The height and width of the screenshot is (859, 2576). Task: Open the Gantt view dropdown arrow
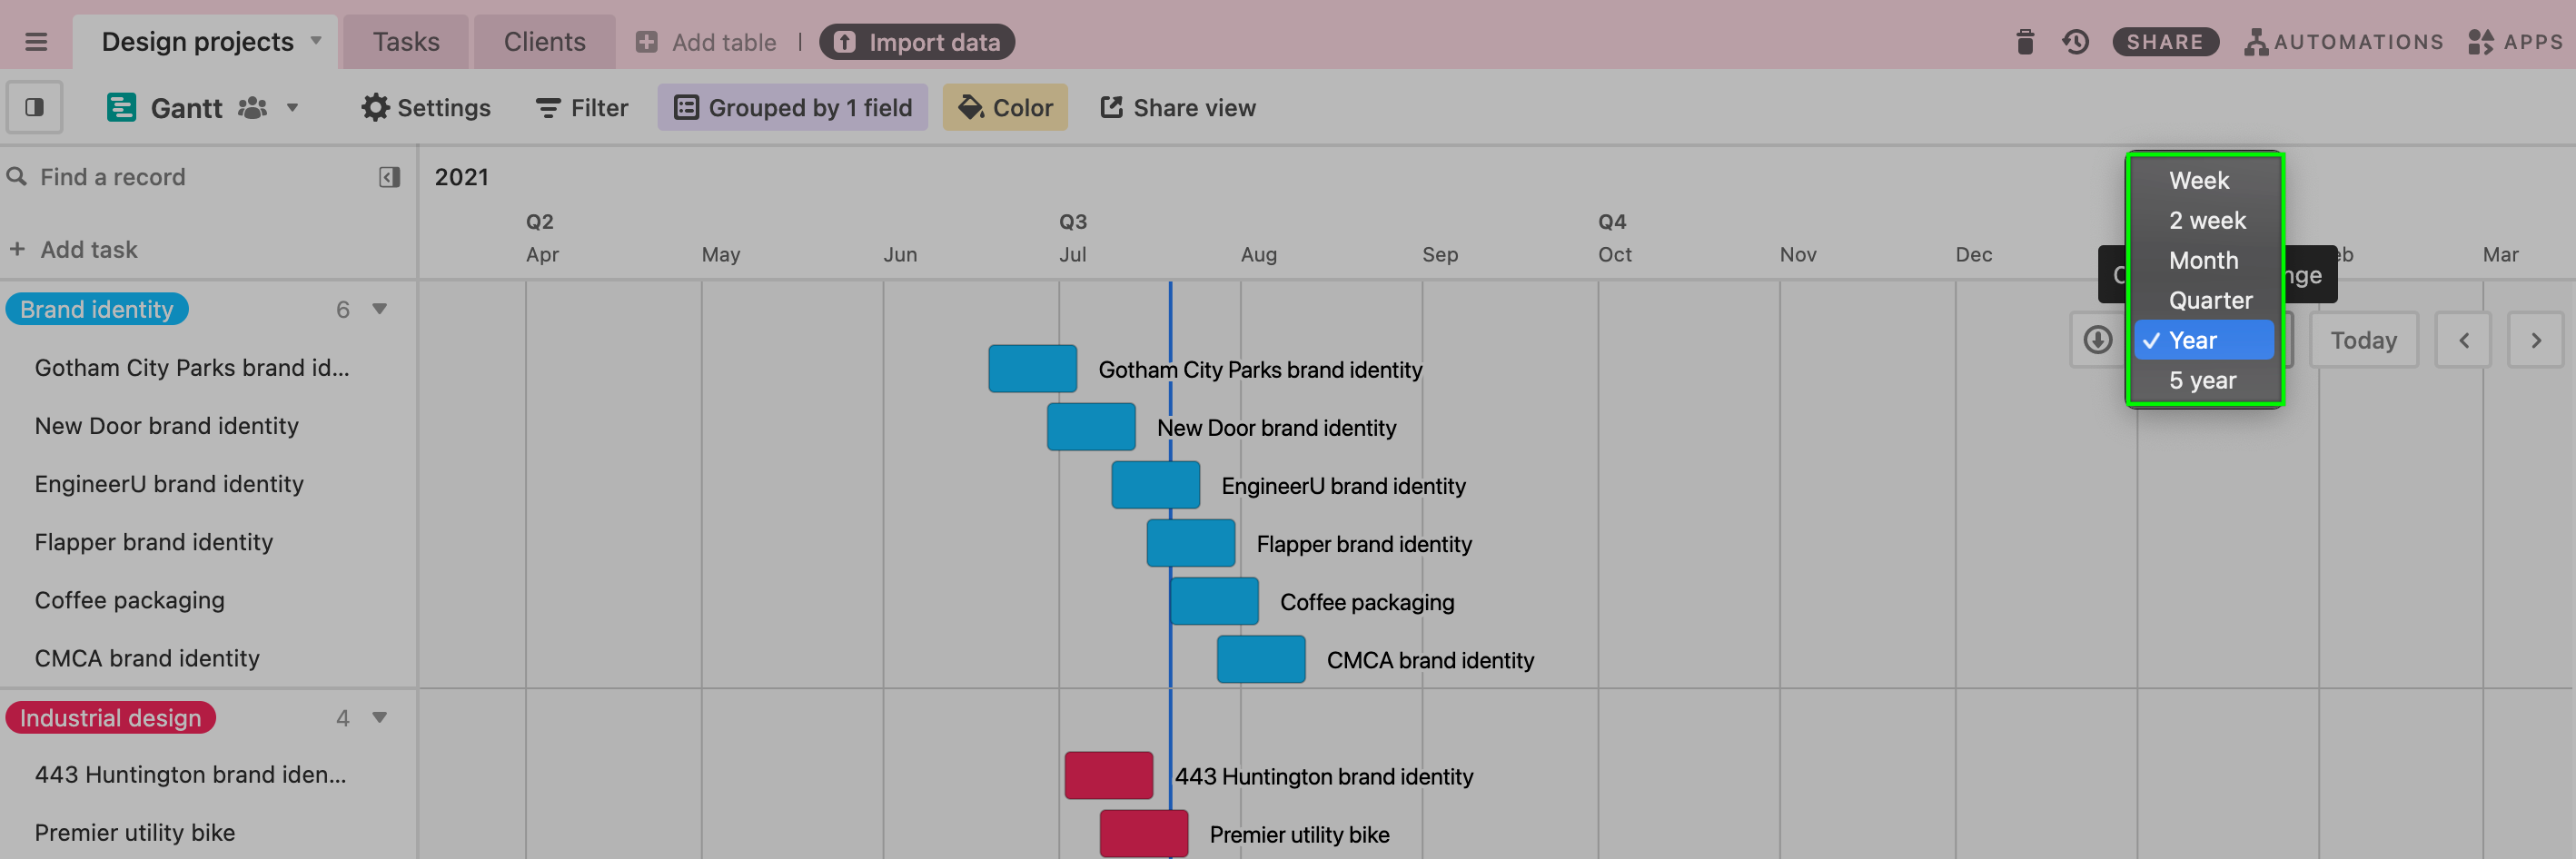tap(292, 107)
